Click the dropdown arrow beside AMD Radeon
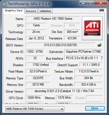Viewport: 109px width, 115px height. pos(62,109)
